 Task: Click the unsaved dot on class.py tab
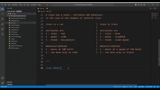tap(47, 8)
